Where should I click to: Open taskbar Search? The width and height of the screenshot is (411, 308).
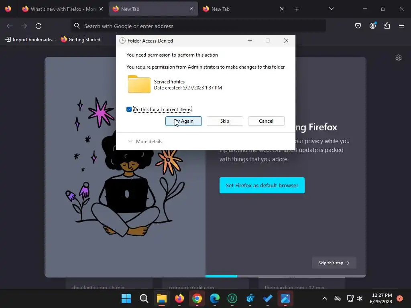(x=144, y=298)
